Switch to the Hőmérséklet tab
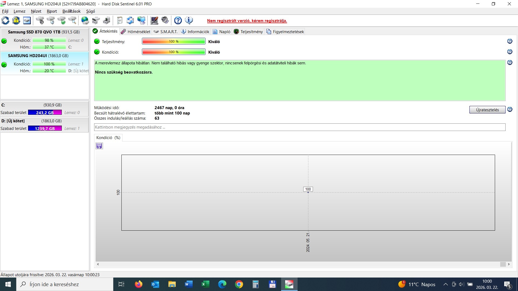The width and height of the screenshot is (518, 291). point(136,32)
